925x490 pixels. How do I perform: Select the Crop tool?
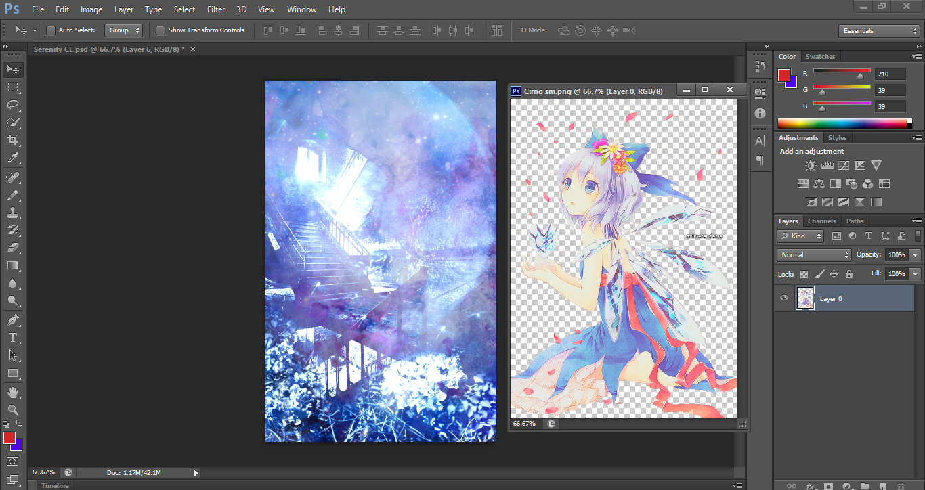13,140
